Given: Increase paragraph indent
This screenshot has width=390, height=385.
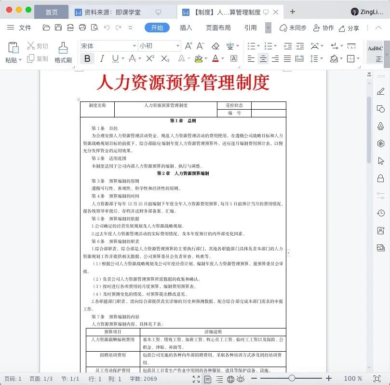Looking at the screenshot, I should 300,46.
